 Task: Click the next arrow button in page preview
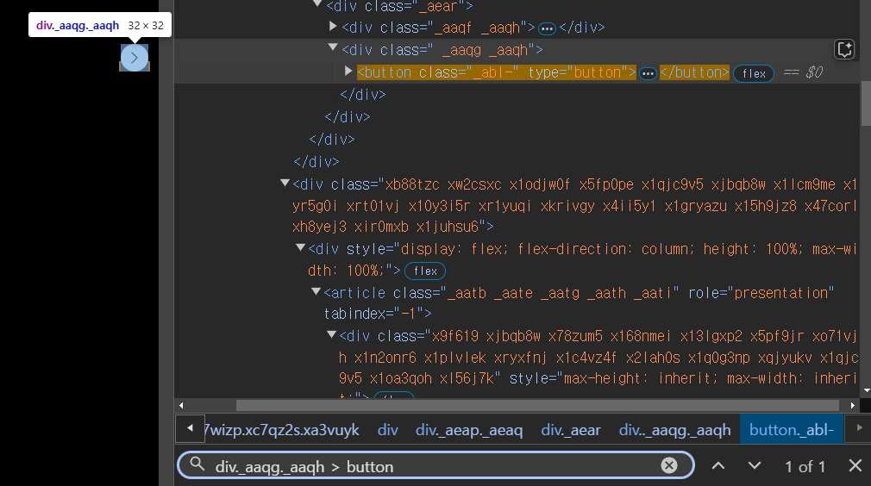pos(135,58)
